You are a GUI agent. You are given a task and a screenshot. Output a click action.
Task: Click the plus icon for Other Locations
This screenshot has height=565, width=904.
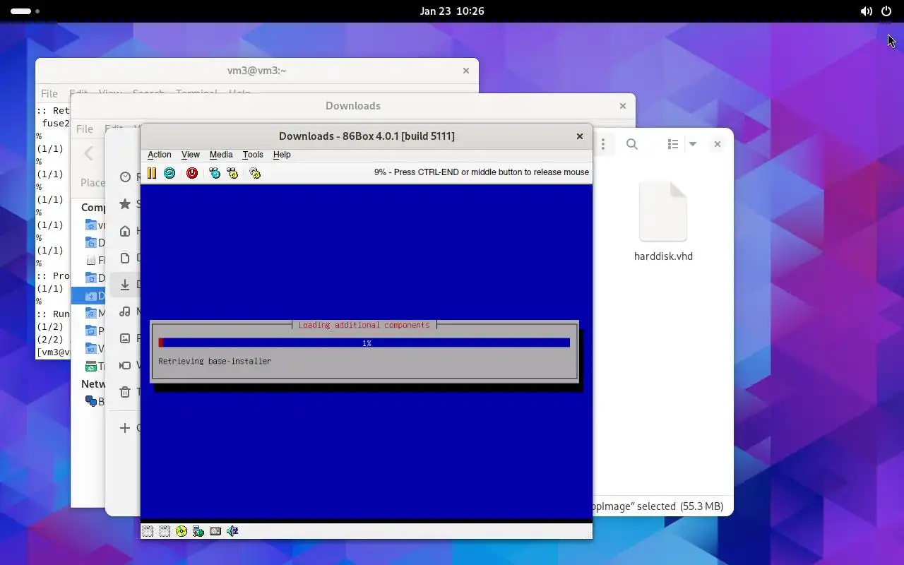tap(125, 428)
